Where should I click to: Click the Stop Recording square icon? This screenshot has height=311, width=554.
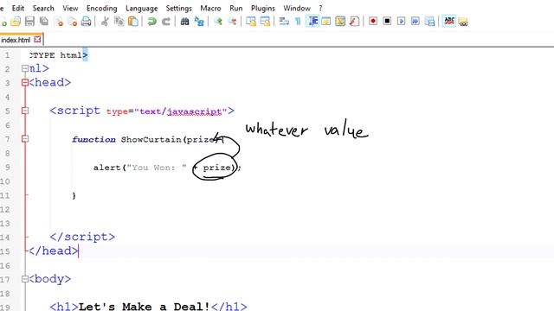point(387,22)
